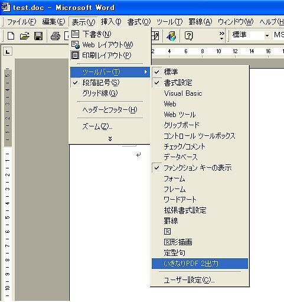Viewport: 284px width, 302px height.
Task: Open ユーザー設定(C)... dialog
Action: (200, 280)
